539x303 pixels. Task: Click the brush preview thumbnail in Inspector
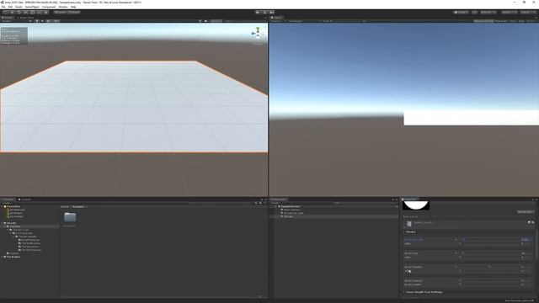point(416,205)
